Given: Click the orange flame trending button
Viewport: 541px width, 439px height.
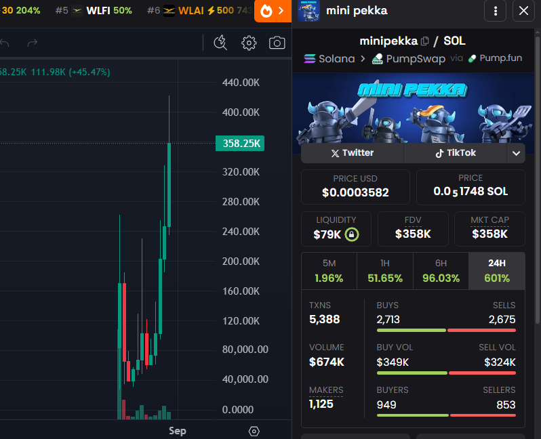Looking at the screenshot, I should 273,11.
